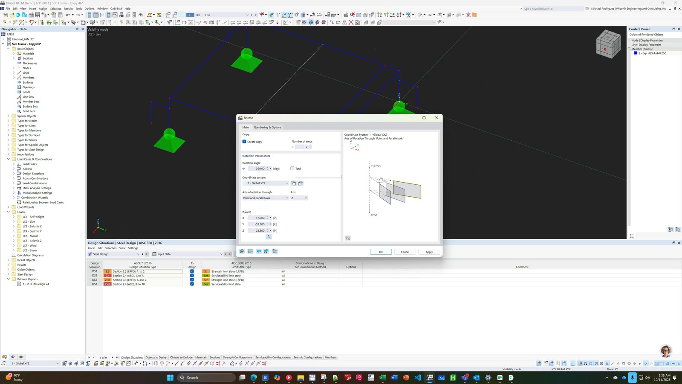Click the delete red X toolbar icon
682x384 pixels.
pyautogui.click(x=351, y=22)
